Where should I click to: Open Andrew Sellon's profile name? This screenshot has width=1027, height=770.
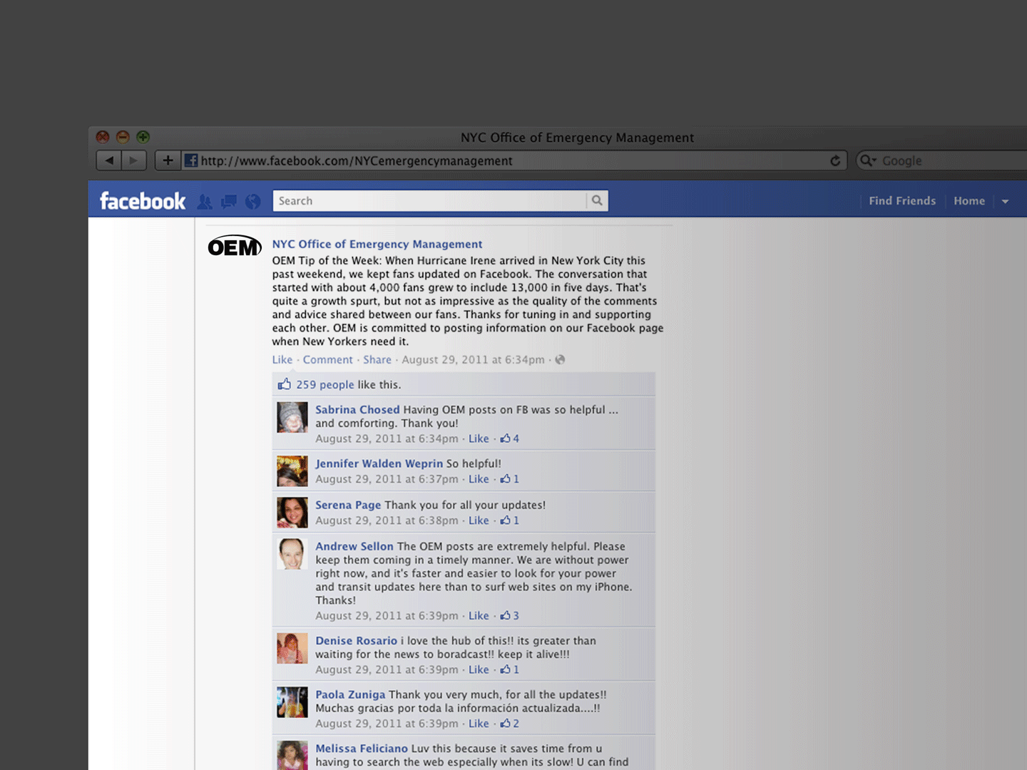click(x=354, y=547)
